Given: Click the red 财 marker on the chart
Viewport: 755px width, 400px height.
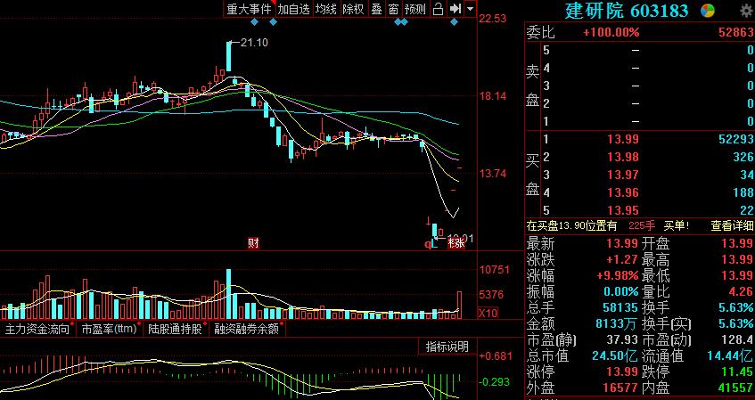Looking at the screenshot, I should (253, 243).
